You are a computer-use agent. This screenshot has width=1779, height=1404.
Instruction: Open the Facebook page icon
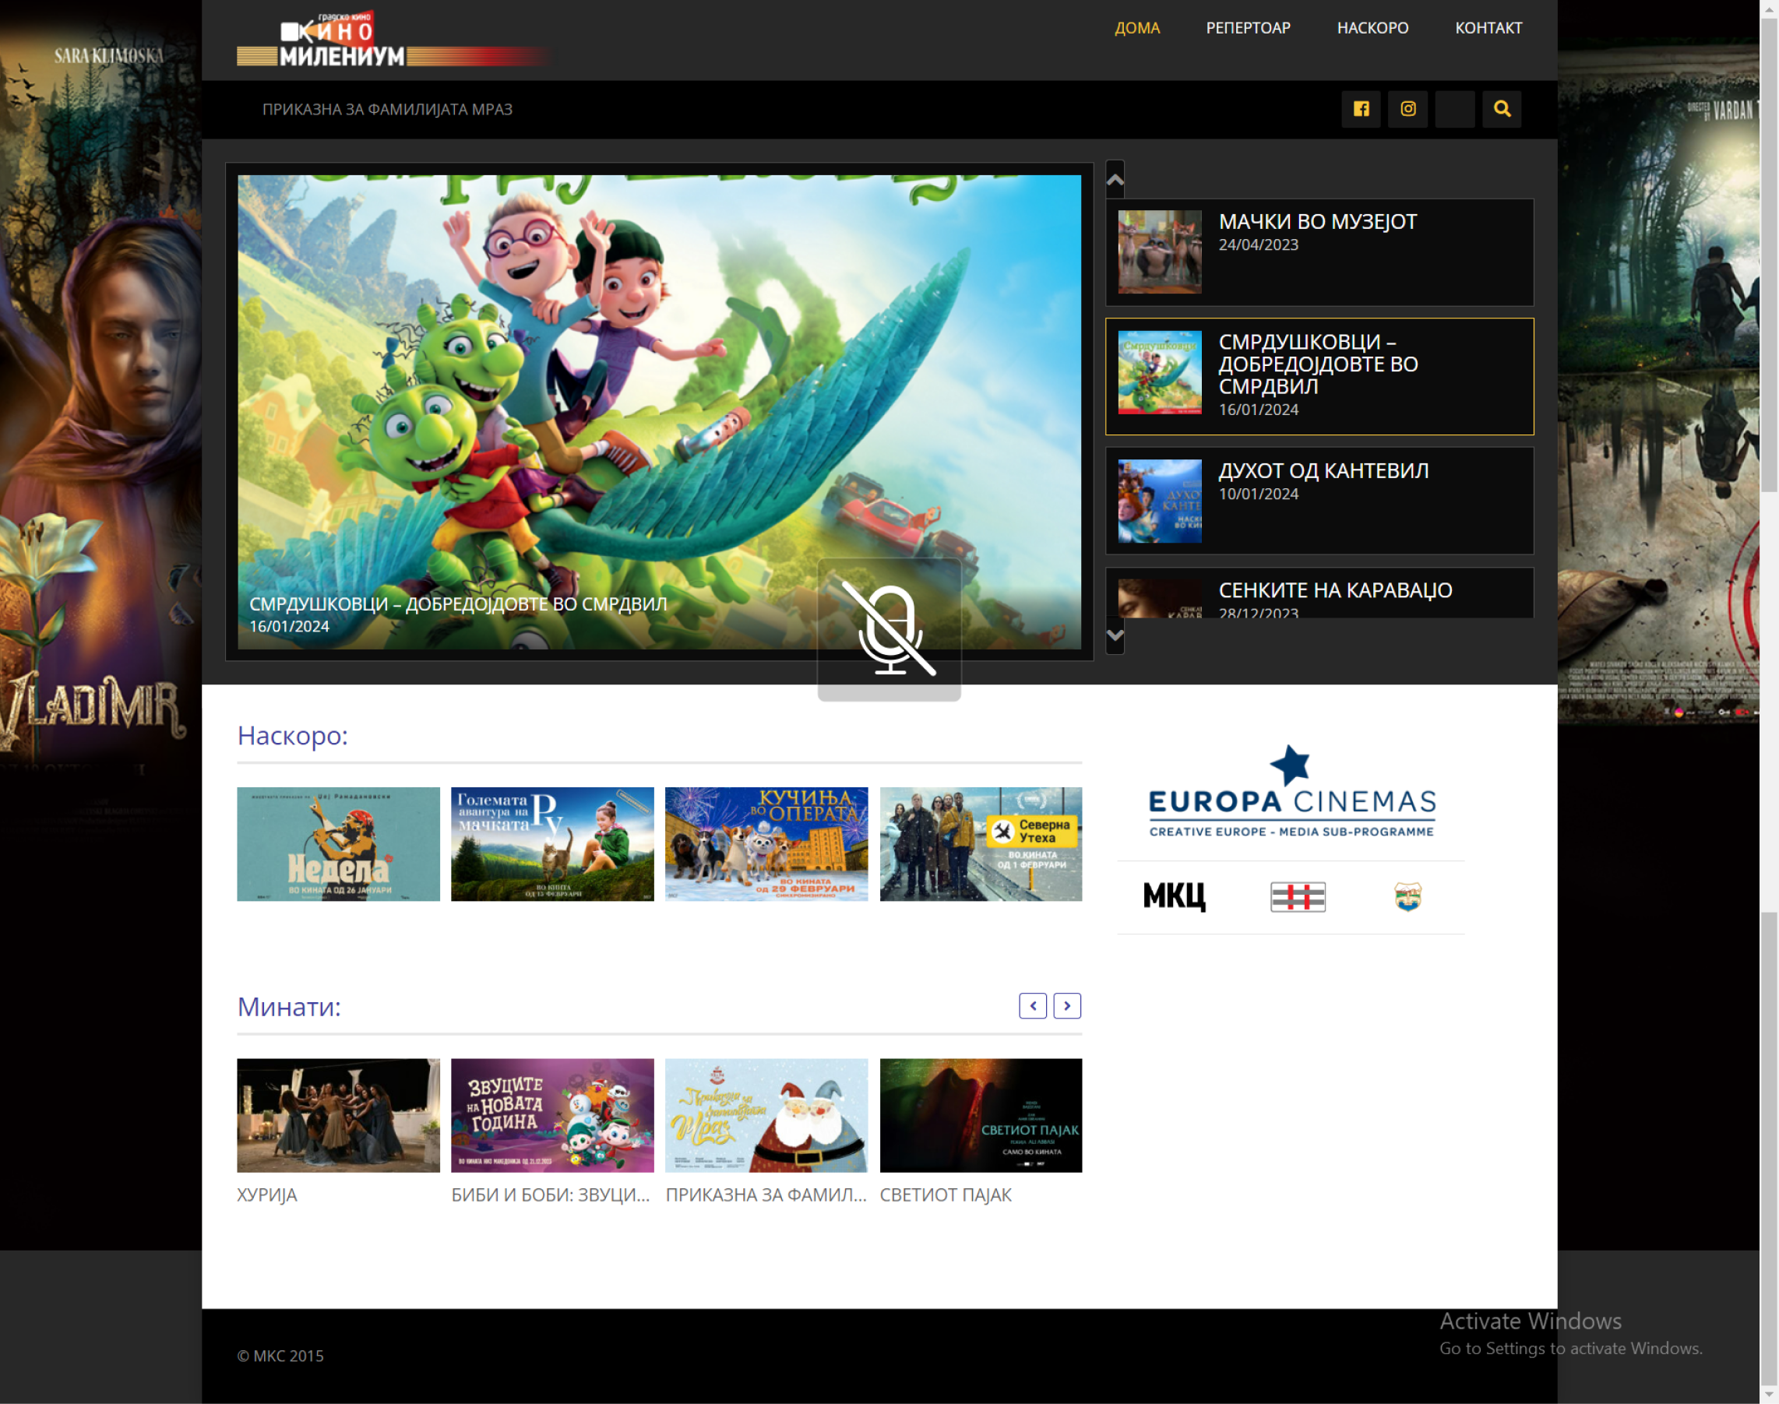click(x=1362, y=109)
